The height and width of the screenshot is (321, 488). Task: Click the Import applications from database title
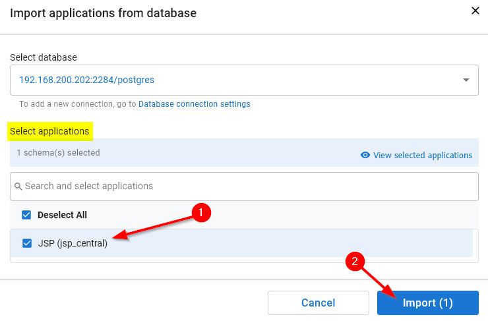click(x=103, y=13)
